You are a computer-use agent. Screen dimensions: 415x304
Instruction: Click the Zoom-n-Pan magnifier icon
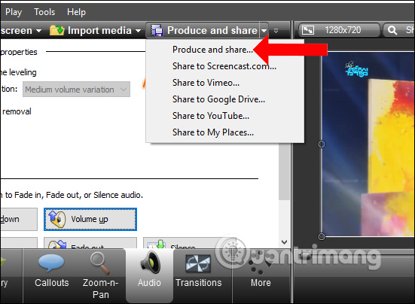pyautogui.click(x=100, y=263)
